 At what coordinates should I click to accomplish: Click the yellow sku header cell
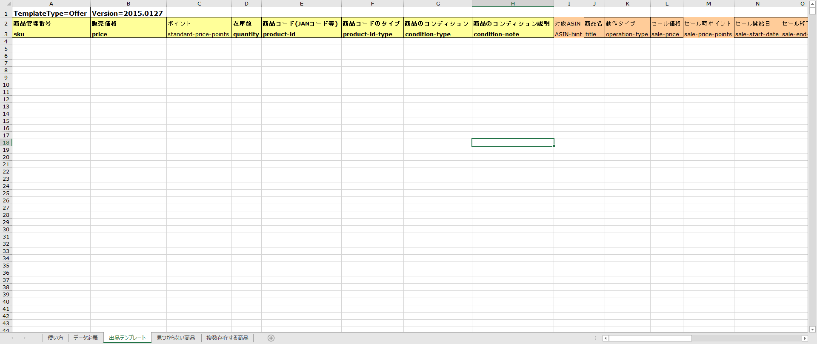point(51,34)
